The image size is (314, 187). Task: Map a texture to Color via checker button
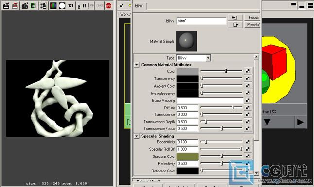click(x=248, y=71)
